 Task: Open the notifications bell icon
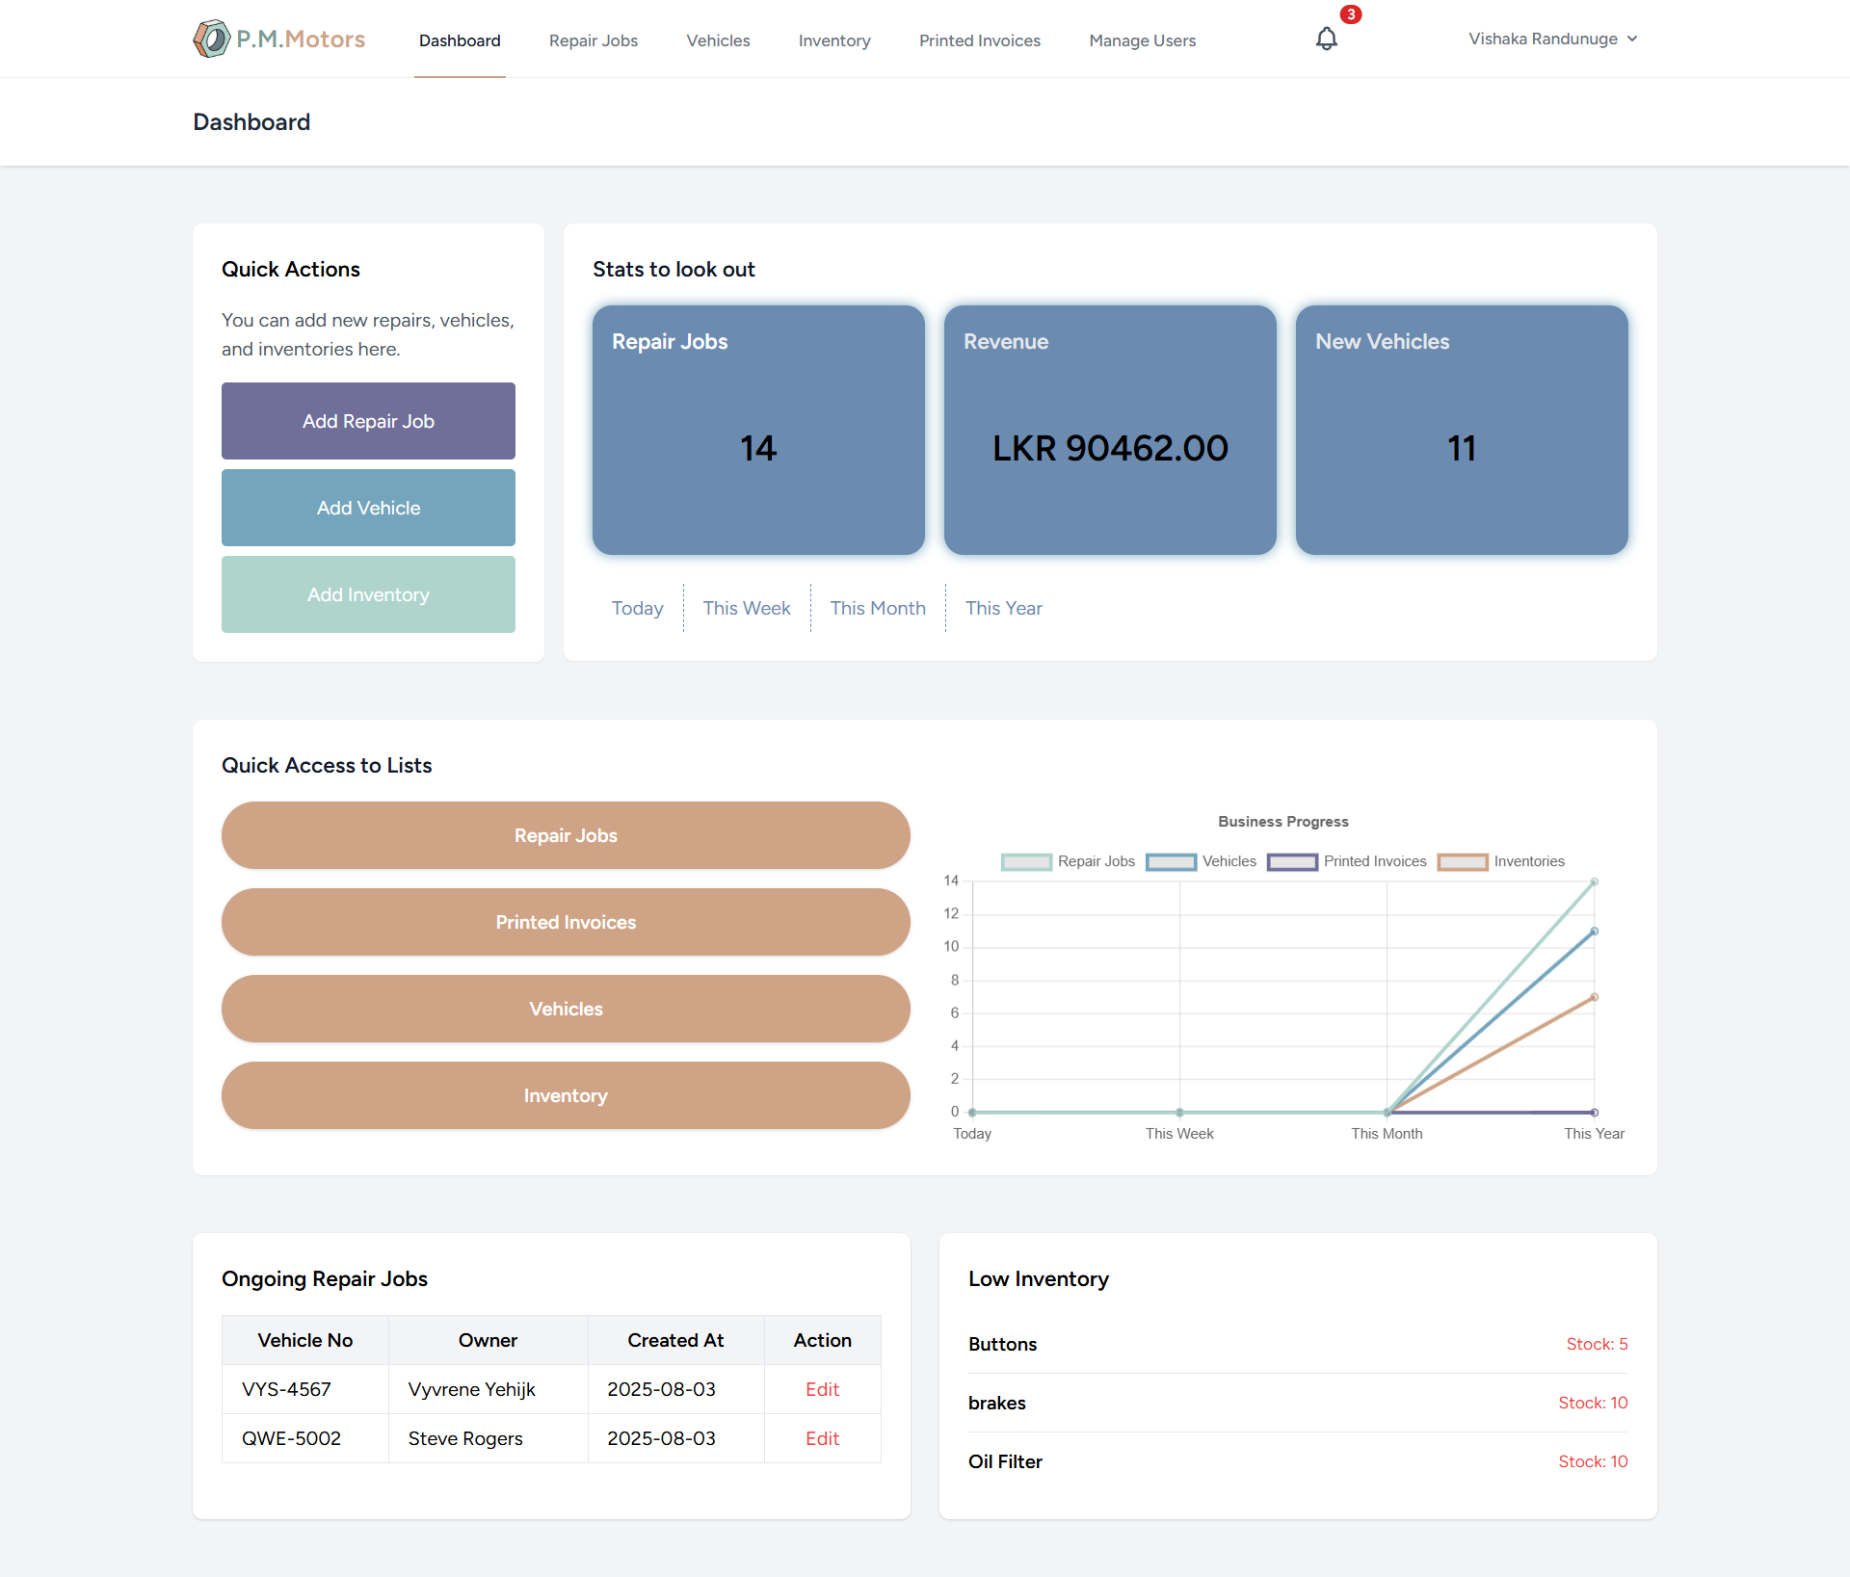(1326, 39)
